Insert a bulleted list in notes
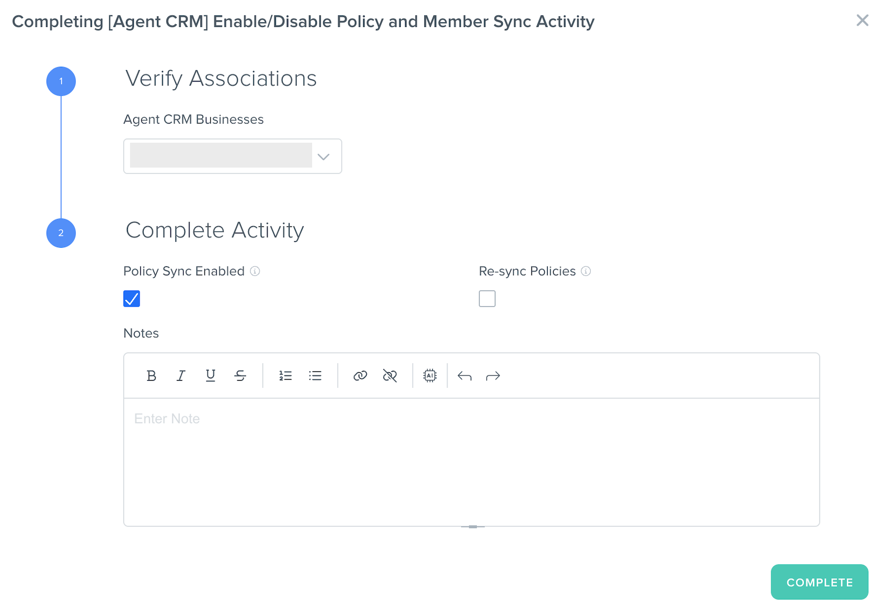 (x=315, y=376)
